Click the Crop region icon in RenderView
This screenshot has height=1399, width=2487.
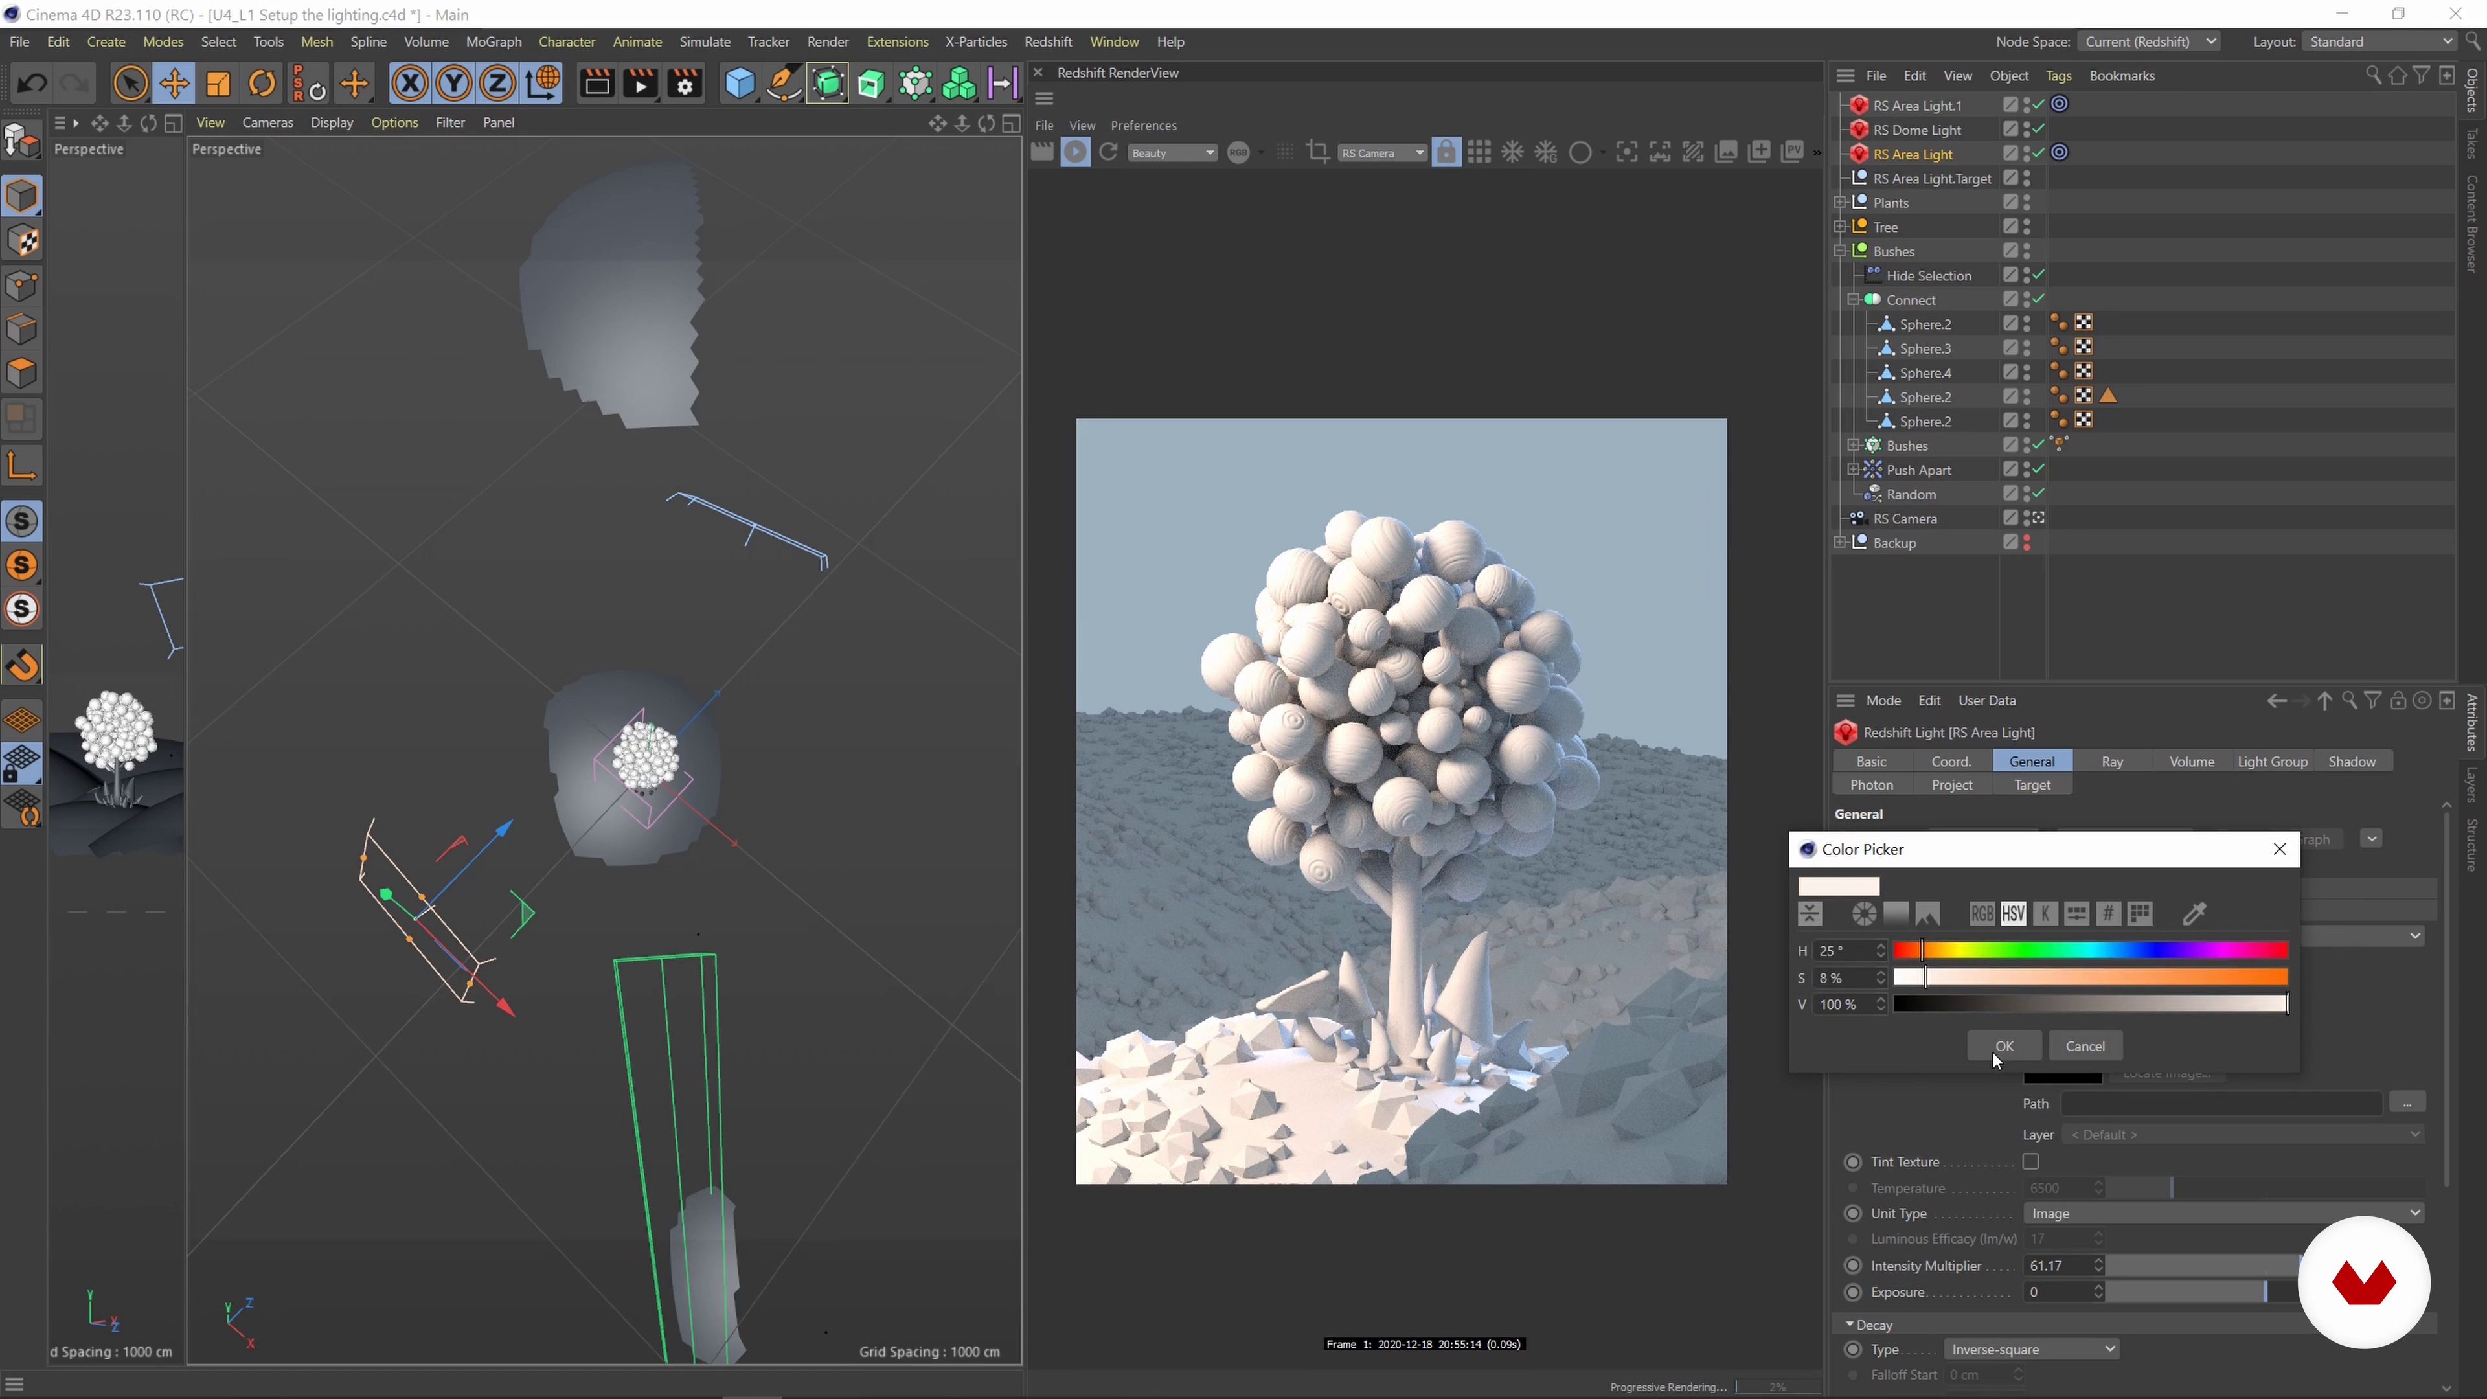click(x=1317, y=153)
